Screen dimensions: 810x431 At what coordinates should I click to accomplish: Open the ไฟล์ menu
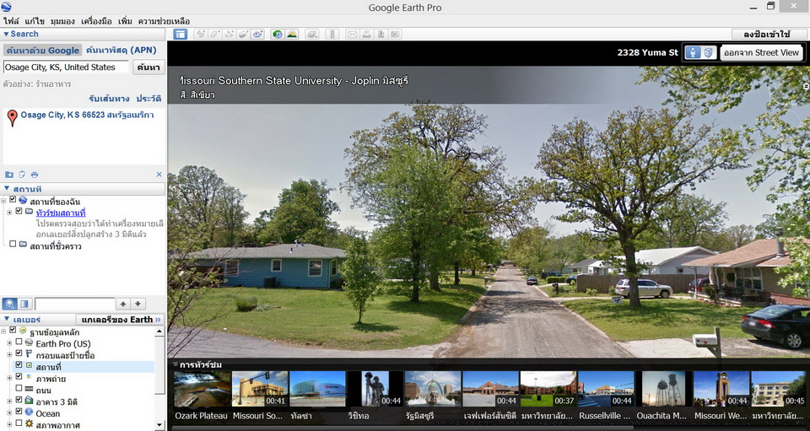11,21
